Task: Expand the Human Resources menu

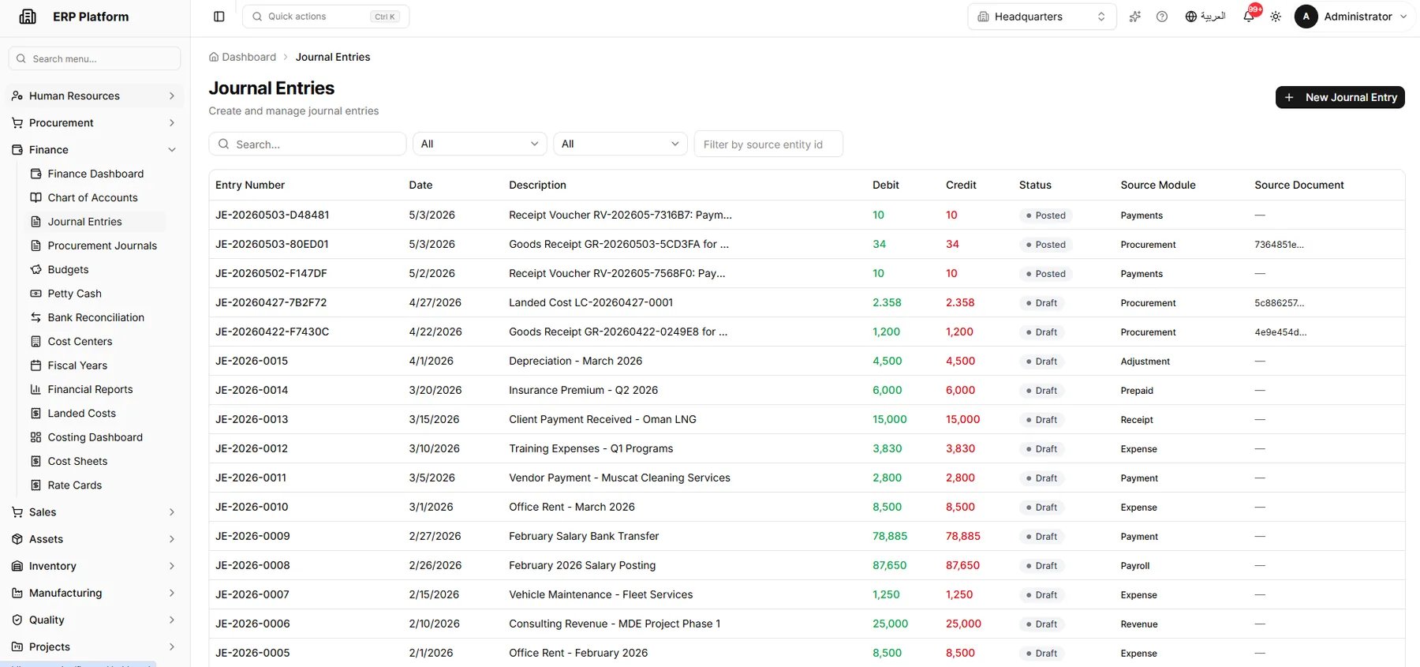Action: (x=95, y=96)
